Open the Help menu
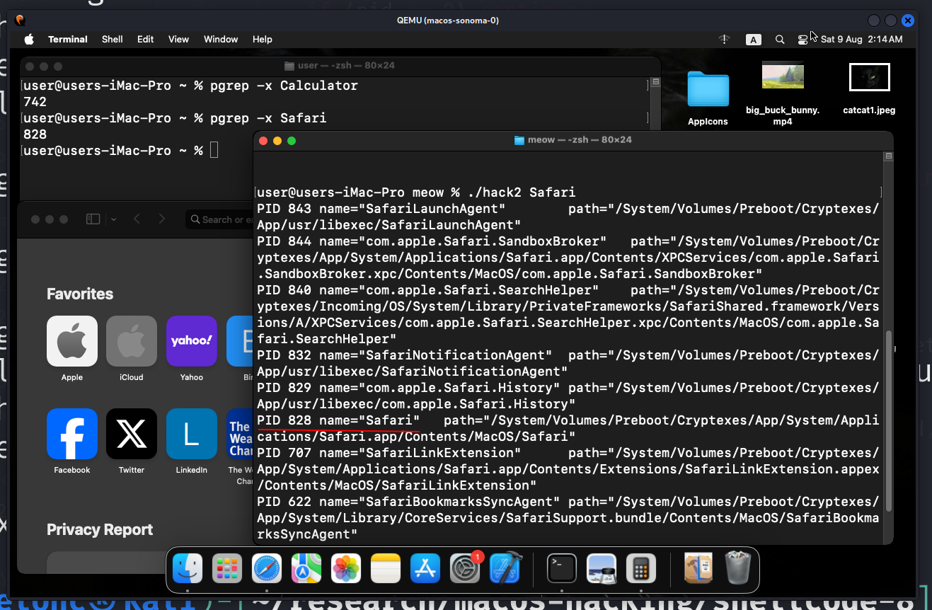 pos(263,40)
